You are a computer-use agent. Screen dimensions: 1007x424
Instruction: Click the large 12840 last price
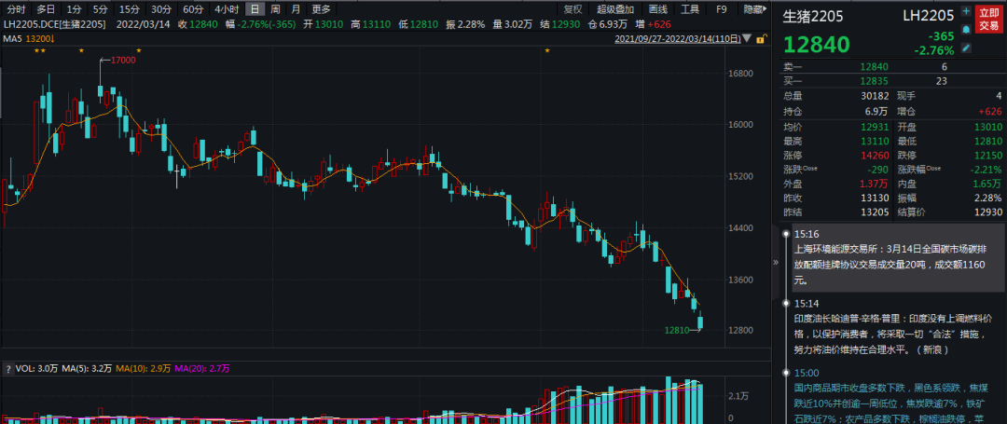[816, 44]
